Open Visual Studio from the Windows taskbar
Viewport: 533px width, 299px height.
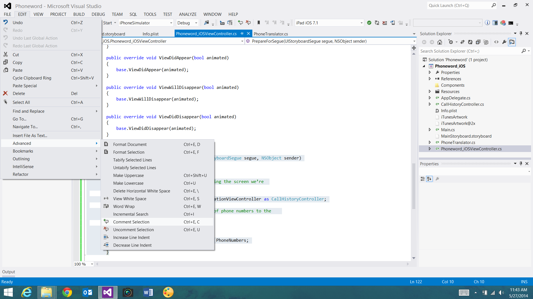coord(107,292)
